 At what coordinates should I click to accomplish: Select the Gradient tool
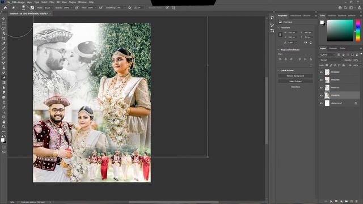4,83
